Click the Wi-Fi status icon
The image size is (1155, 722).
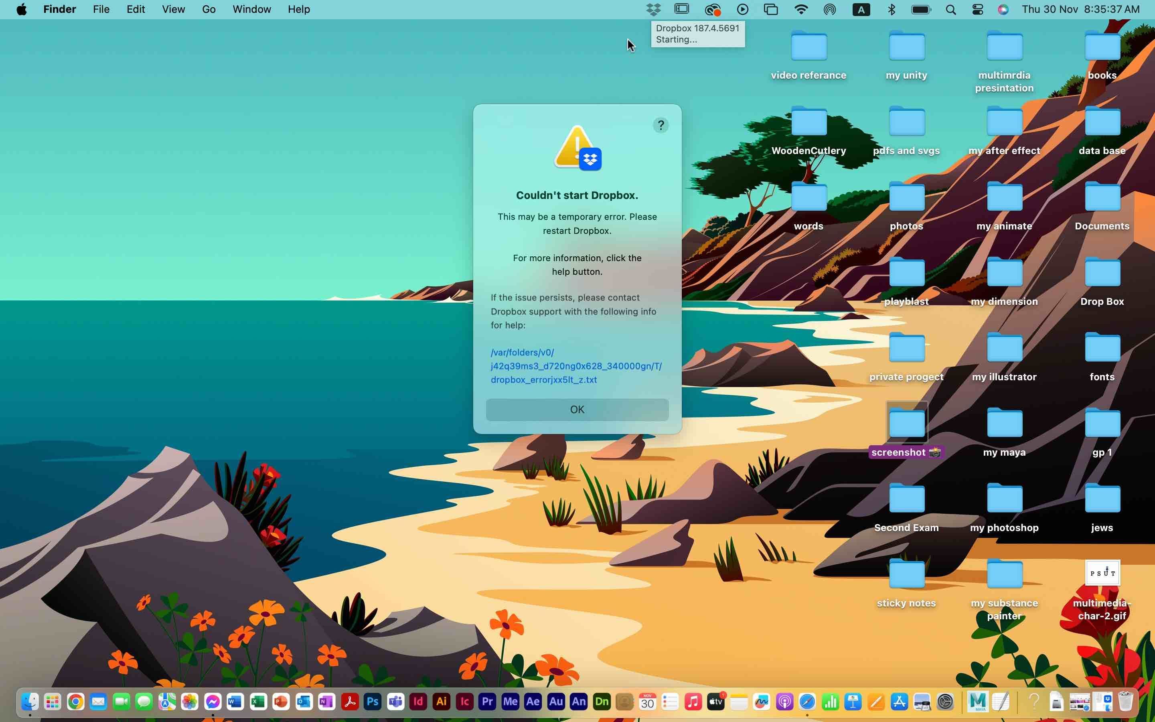point(800,9)
